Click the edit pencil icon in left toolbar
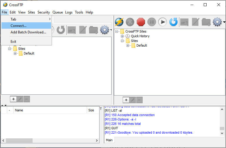Viewport: 226px width, 148px height. click(83, 30)
